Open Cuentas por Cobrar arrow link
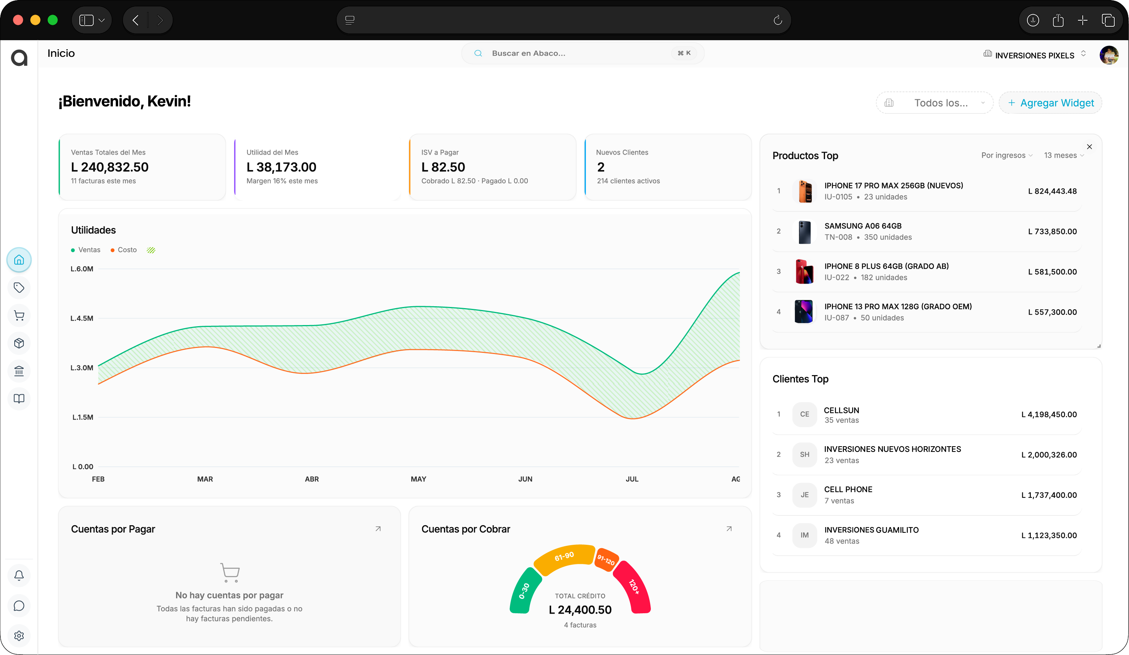1129x655 pixels. point(729,529)
